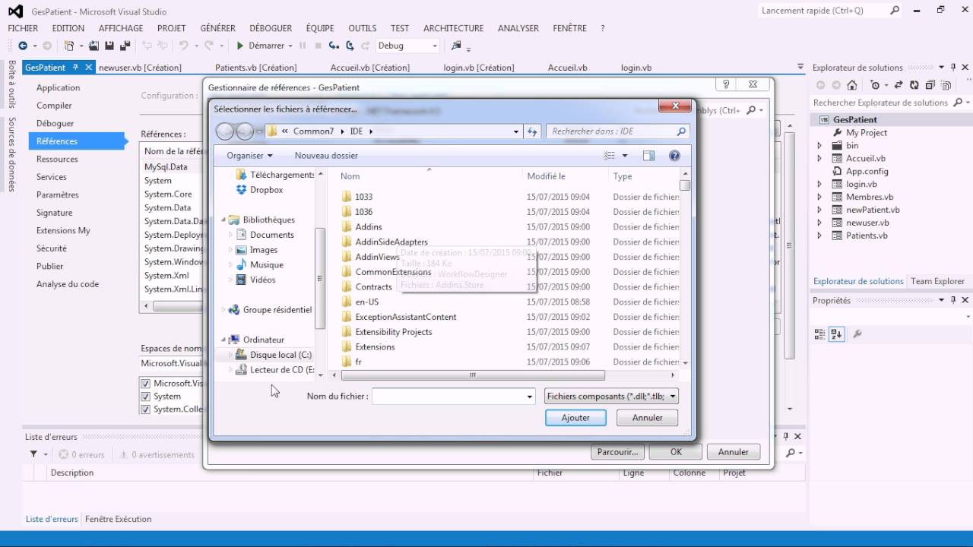
Task: Click the Save toolbar icon
Action: pos(109,46)
